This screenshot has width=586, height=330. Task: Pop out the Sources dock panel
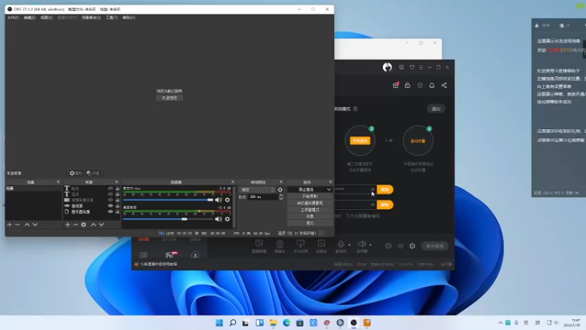point(116,182)
